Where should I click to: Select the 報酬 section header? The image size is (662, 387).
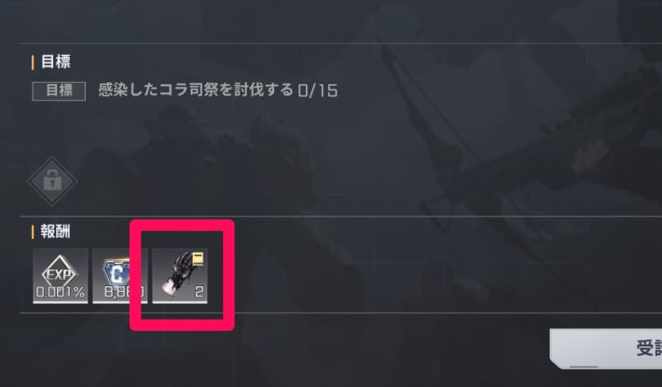click(x=55, y=231)
